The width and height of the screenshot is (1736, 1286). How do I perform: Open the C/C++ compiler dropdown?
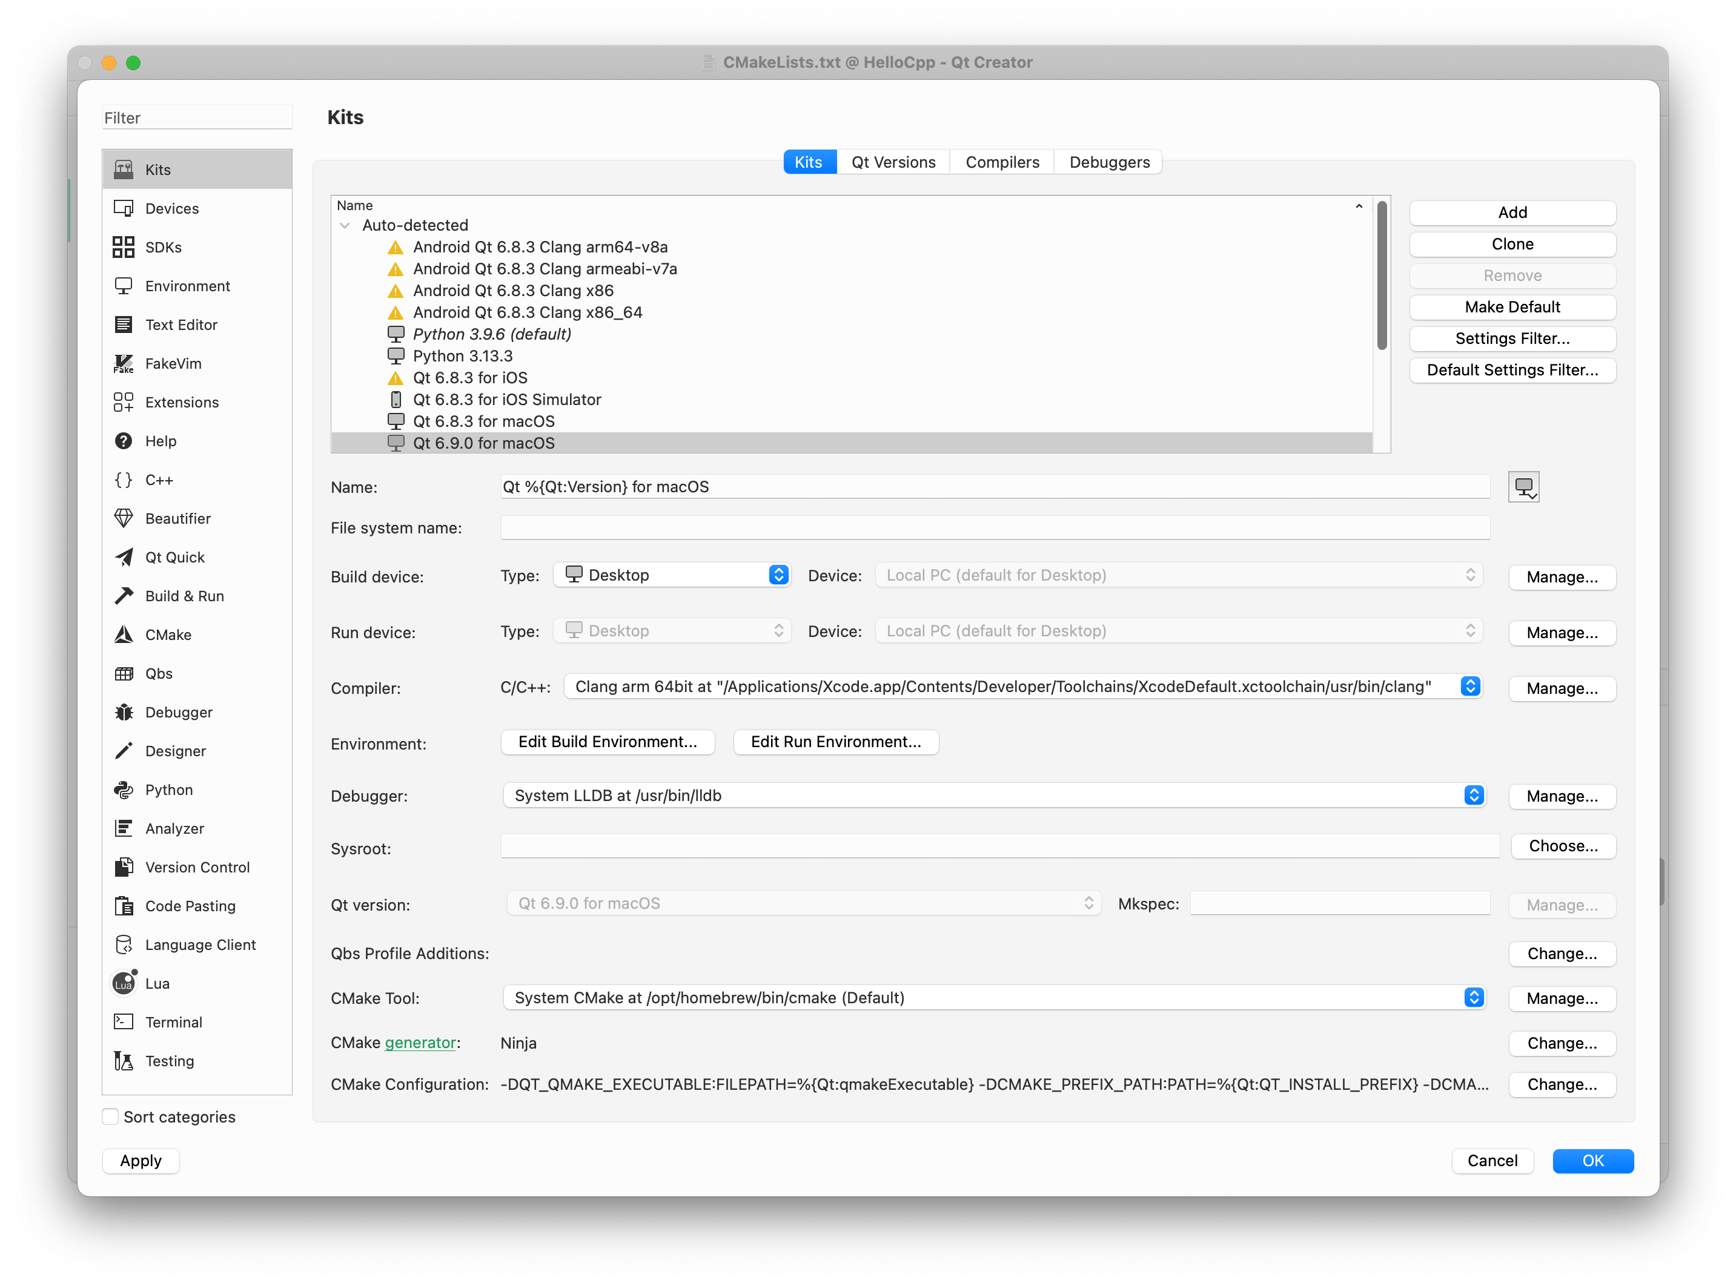point(1022,687)
